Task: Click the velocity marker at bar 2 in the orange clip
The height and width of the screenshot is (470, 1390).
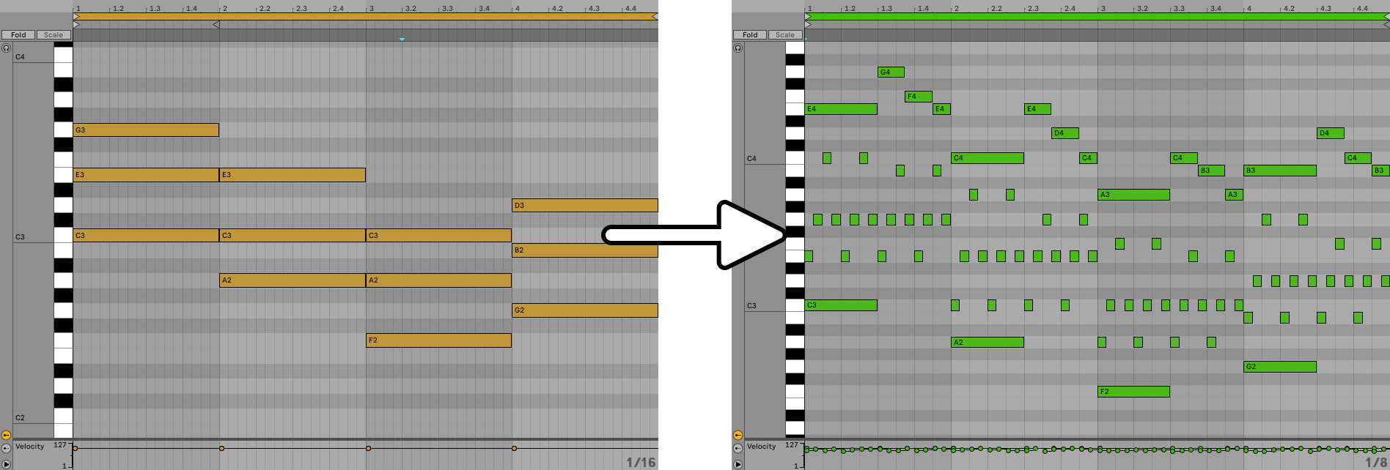Action: pyautogui.click(x=222, y=448)
